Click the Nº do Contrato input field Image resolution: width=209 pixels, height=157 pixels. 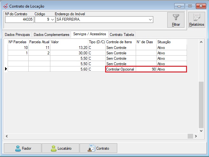[x=19, y=20]
